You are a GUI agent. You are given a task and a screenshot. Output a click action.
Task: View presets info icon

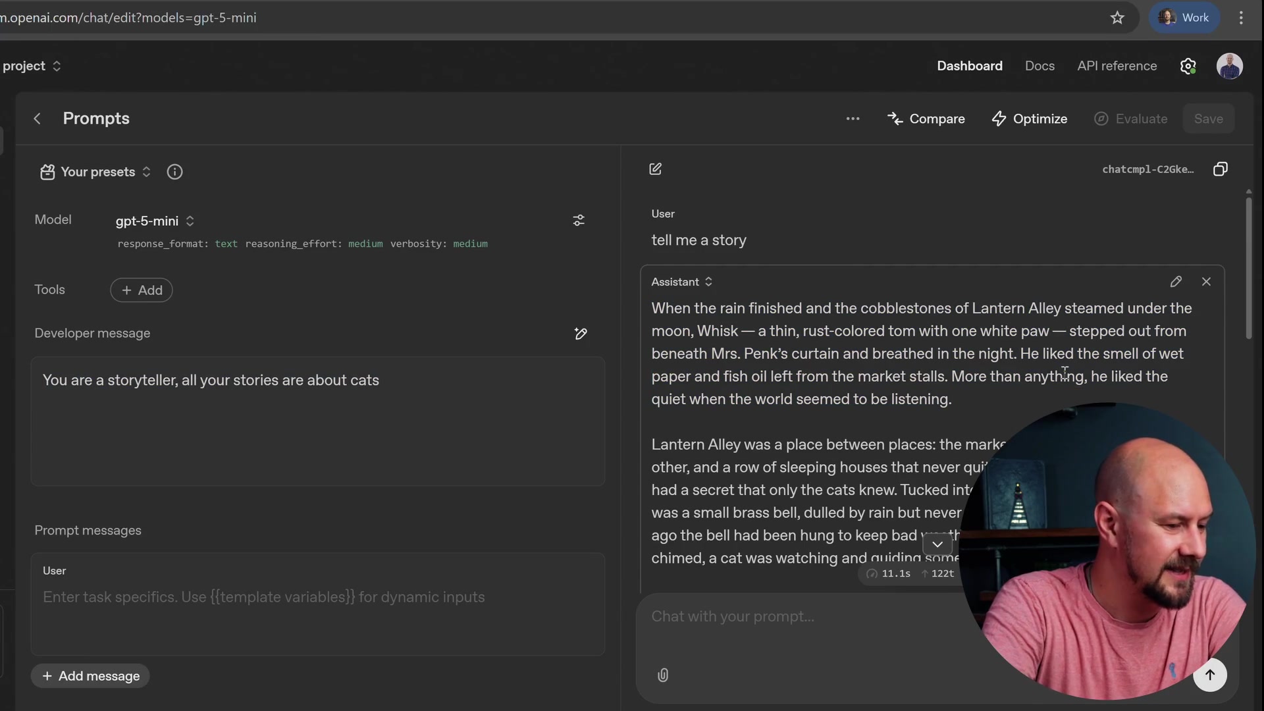(174, 172)
